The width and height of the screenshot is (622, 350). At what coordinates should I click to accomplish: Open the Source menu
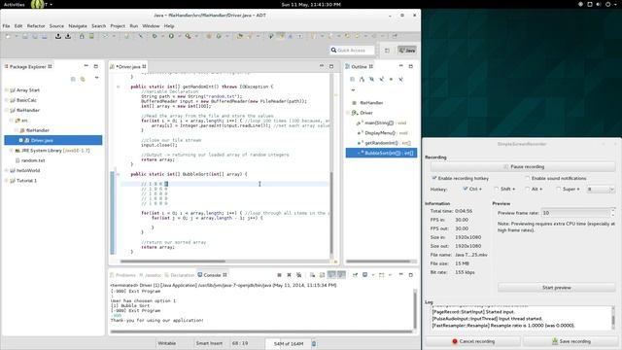pos(56,26)
